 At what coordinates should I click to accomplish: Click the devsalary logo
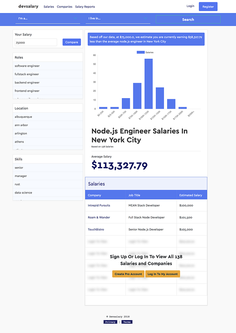coord(28,6)
